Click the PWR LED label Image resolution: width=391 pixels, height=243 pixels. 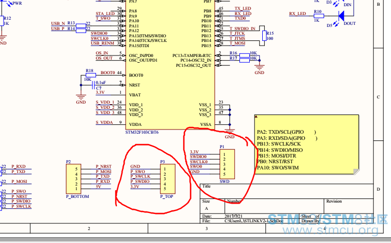17,3
